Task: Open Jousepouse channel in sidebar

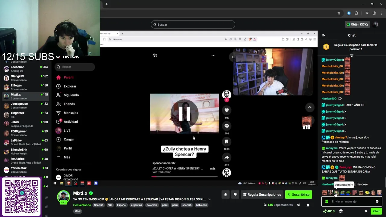Action: point(26,105)
